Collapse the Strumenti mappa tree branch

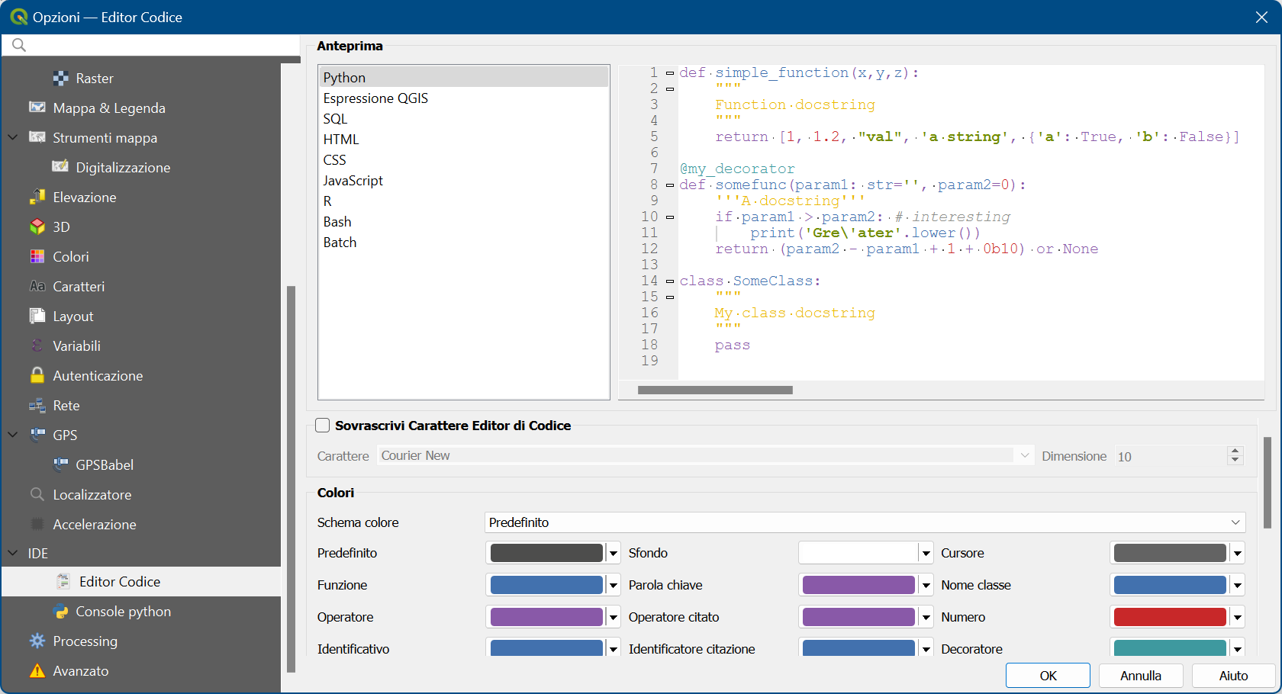[13, 137]
